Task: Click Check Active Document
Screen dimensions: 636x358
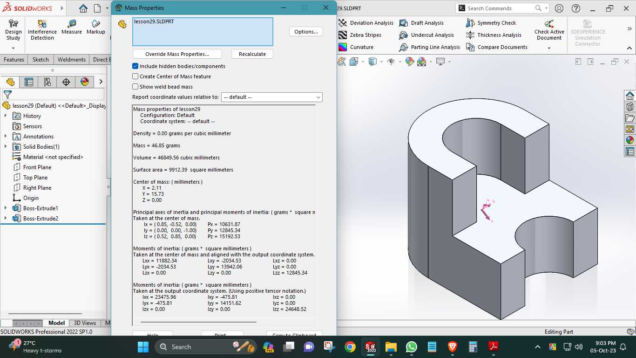Action: [x=549, y=30]
